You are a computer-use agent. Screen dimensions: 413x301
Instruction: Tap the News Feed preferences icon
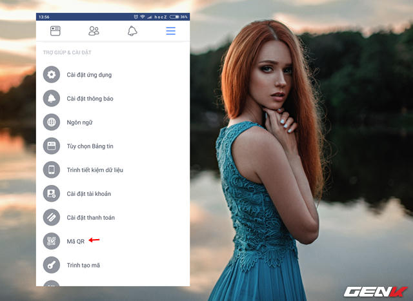coord(51,146)
